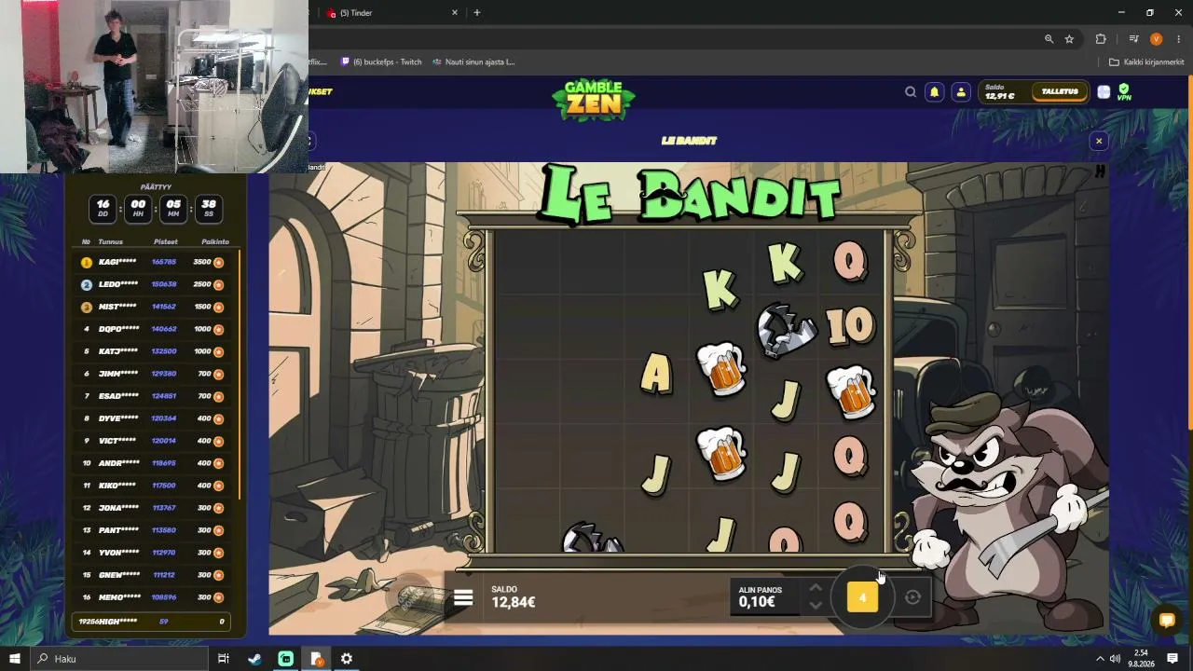The image size is (1193, 671).
Task: Bookmark this page with the star
Action: point(1069,39)
